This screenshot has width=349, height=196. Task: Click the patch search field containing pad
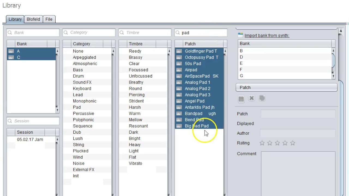tap(201, 33)
